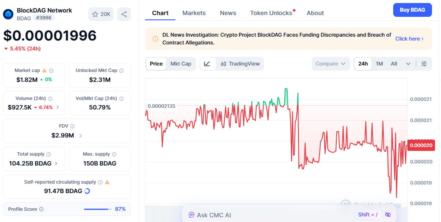
Task: Select the line chart view icon
Action: point(207,64)
